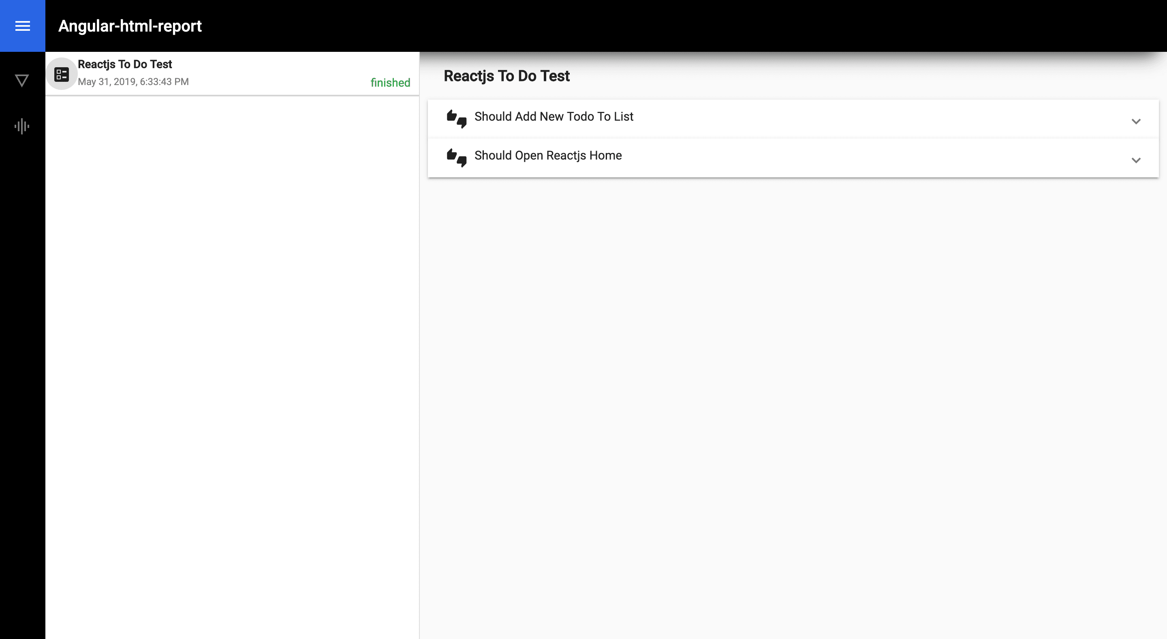Select the triangle filter icon in sidebar
The width and height of the screenshot is (1167, 639).
point(22,81)
